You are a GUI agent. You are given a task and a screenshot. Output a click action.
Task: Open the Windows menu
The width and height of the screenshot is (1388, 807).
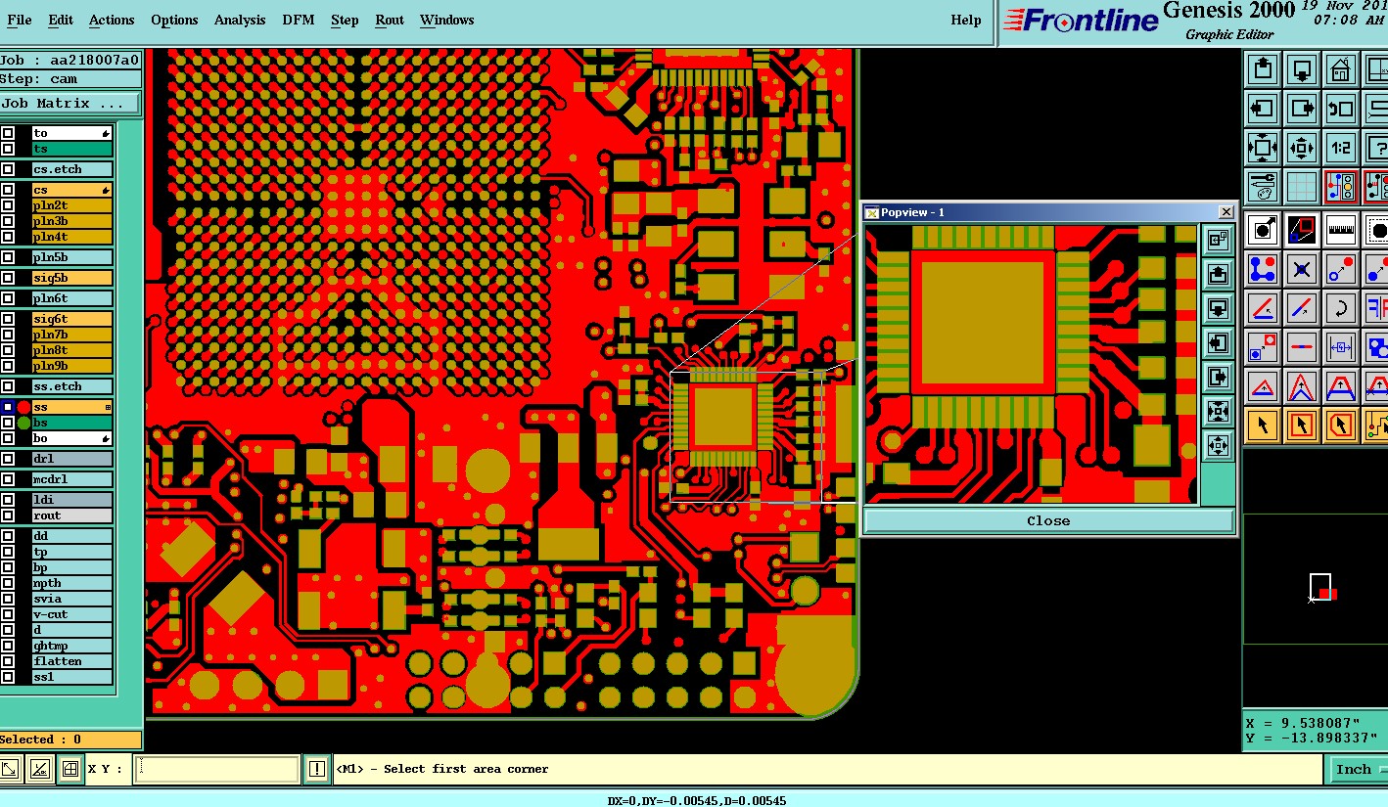[446, 20]
